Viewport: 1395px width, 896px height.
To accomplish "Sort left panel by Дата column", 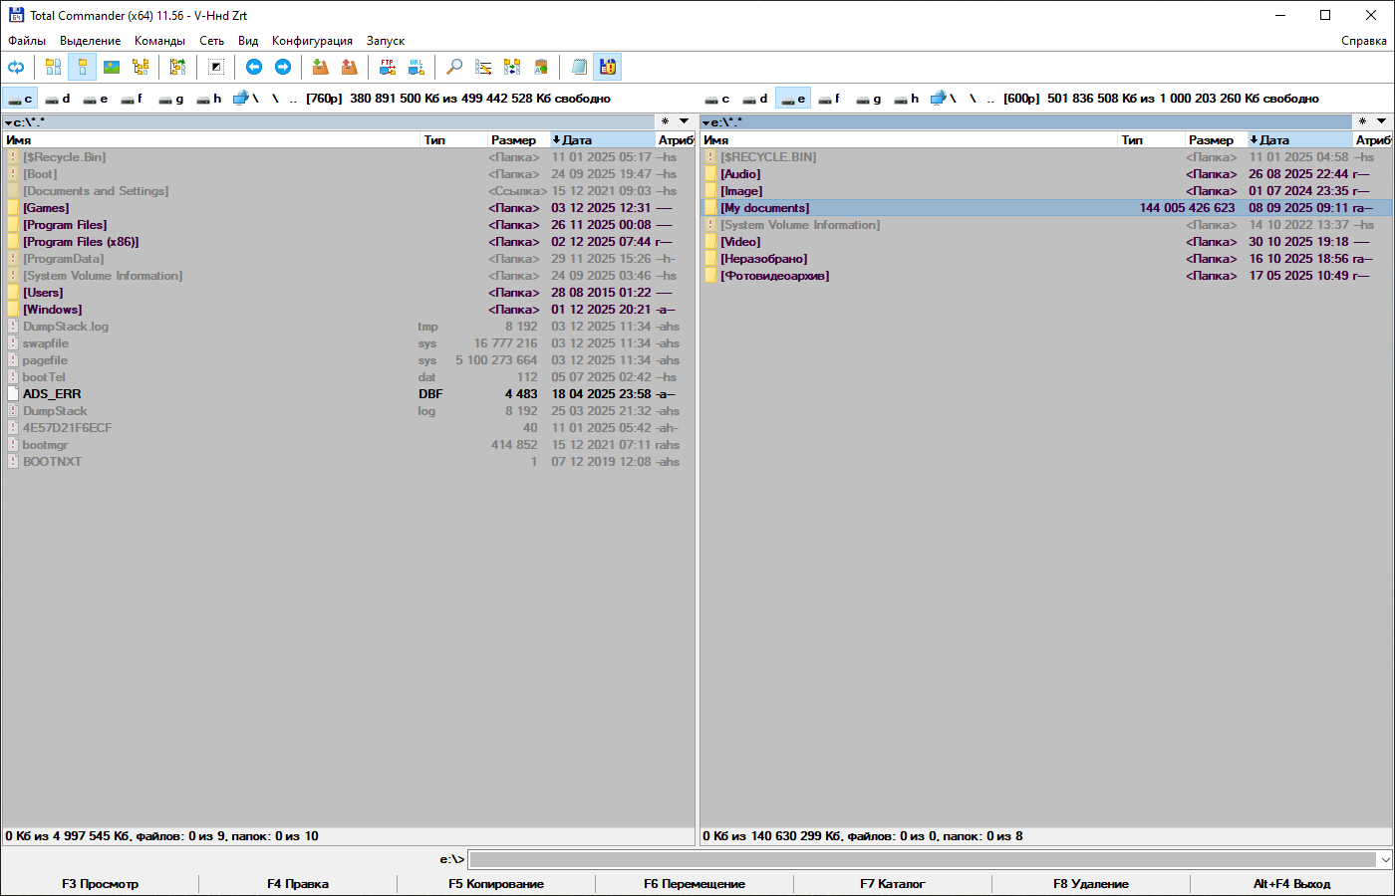I will pyautogui.click(x=602, y=140).
